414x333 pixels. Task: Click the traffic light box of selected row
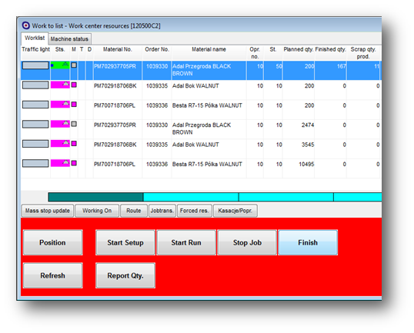(35, 65)
